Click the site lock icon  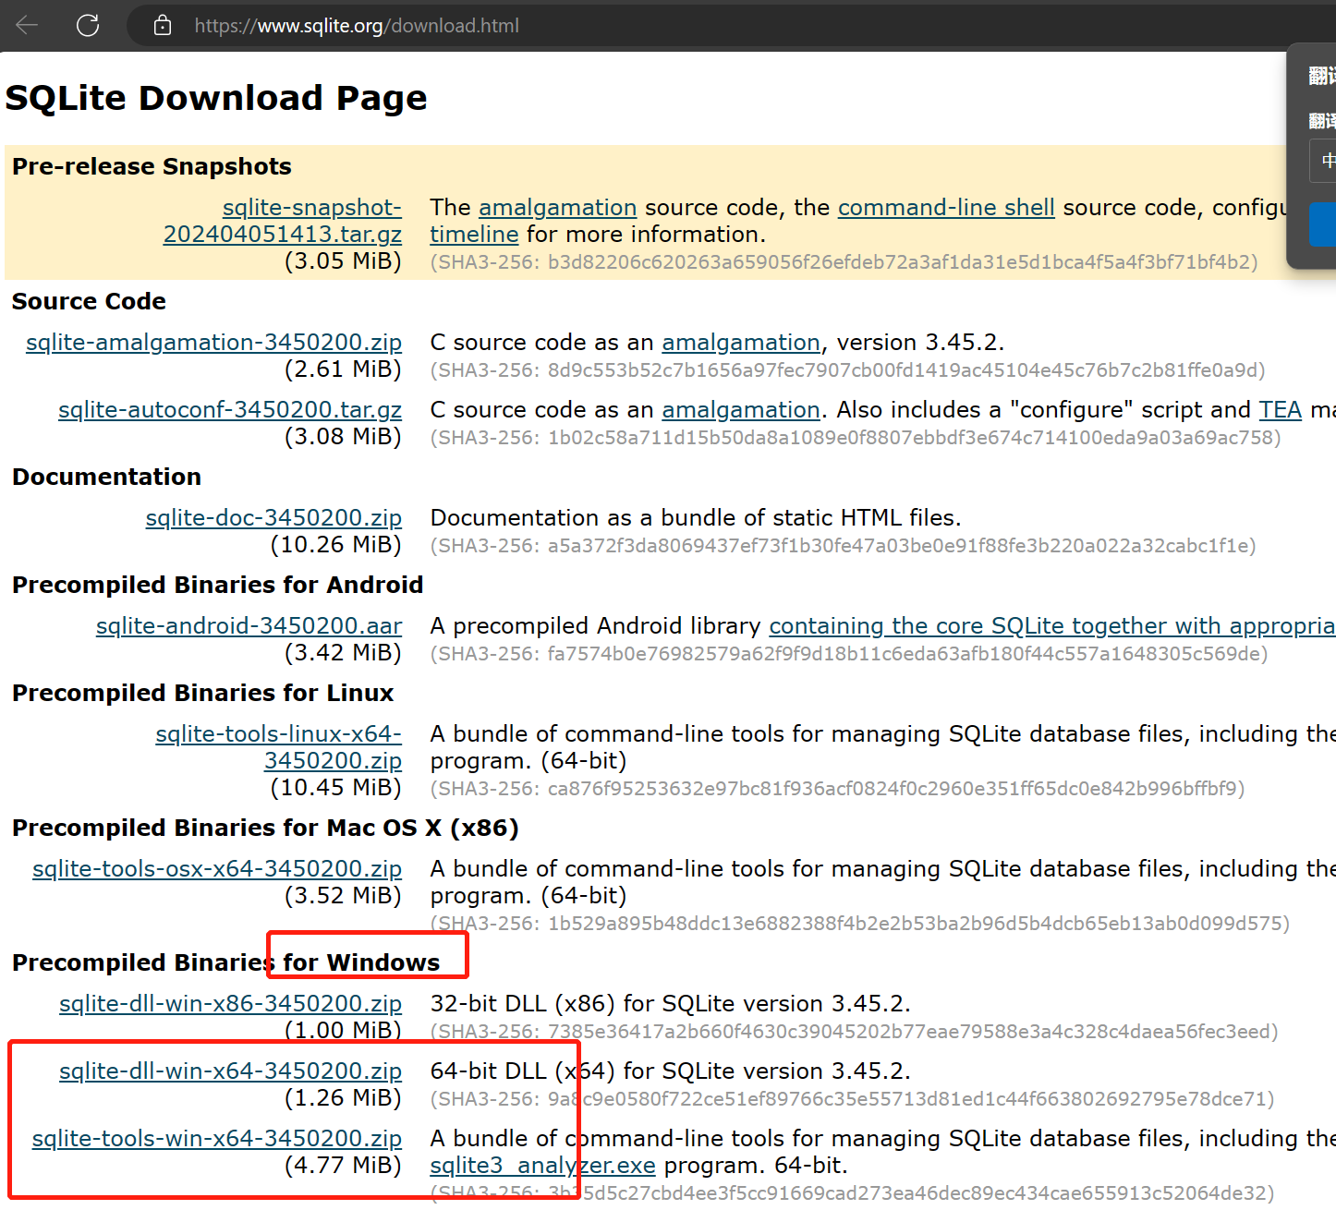pos(163,25)
